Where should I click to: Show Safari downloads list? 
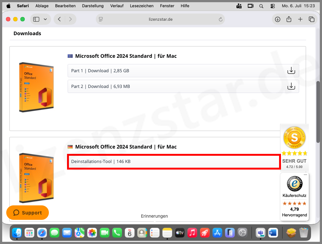[x=278, y=19]
